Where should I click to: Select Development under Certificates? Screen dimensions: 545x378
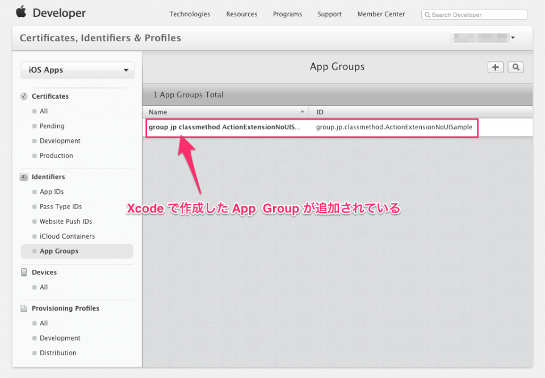(60, 141)
